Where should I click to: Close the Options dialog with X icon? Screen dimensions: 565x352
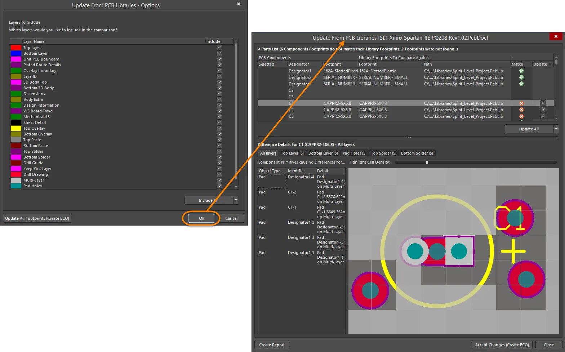click(238, 4)
